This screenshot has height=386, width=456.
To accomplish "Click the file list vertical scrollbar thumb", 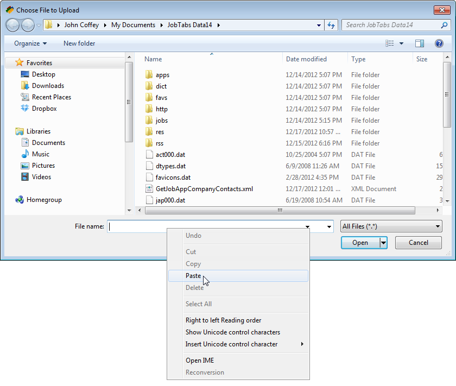I will [447, 94].
